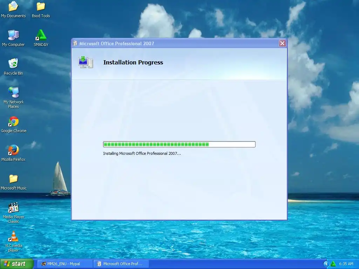Click 'Installing Microsoft Office Professional 2007...' status text
This screenshot has height=269, width=359.
[x=142, y=153]
